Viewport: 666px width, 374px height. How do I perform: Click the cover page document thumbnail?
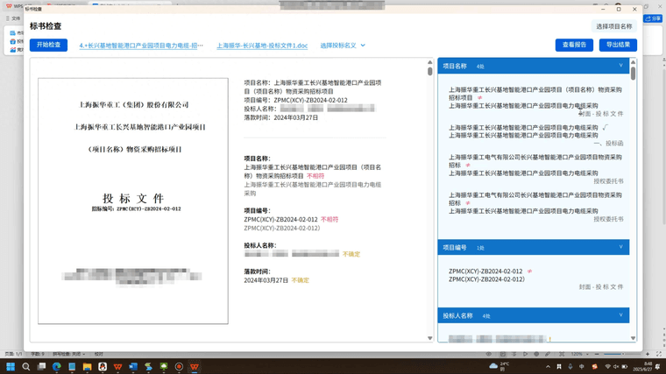pos(133,201)
